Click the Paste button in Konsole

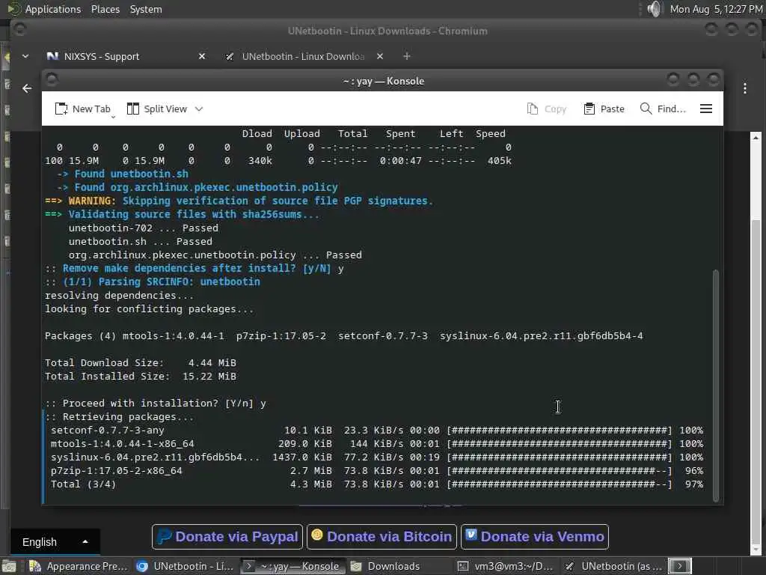[604, 109]
